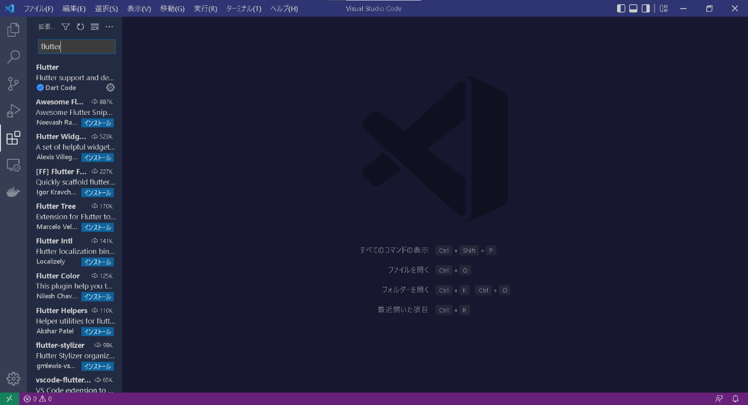The image size is (748, 405).
Task: Click the extension search box containing flutter
Action: coord(77,46)
